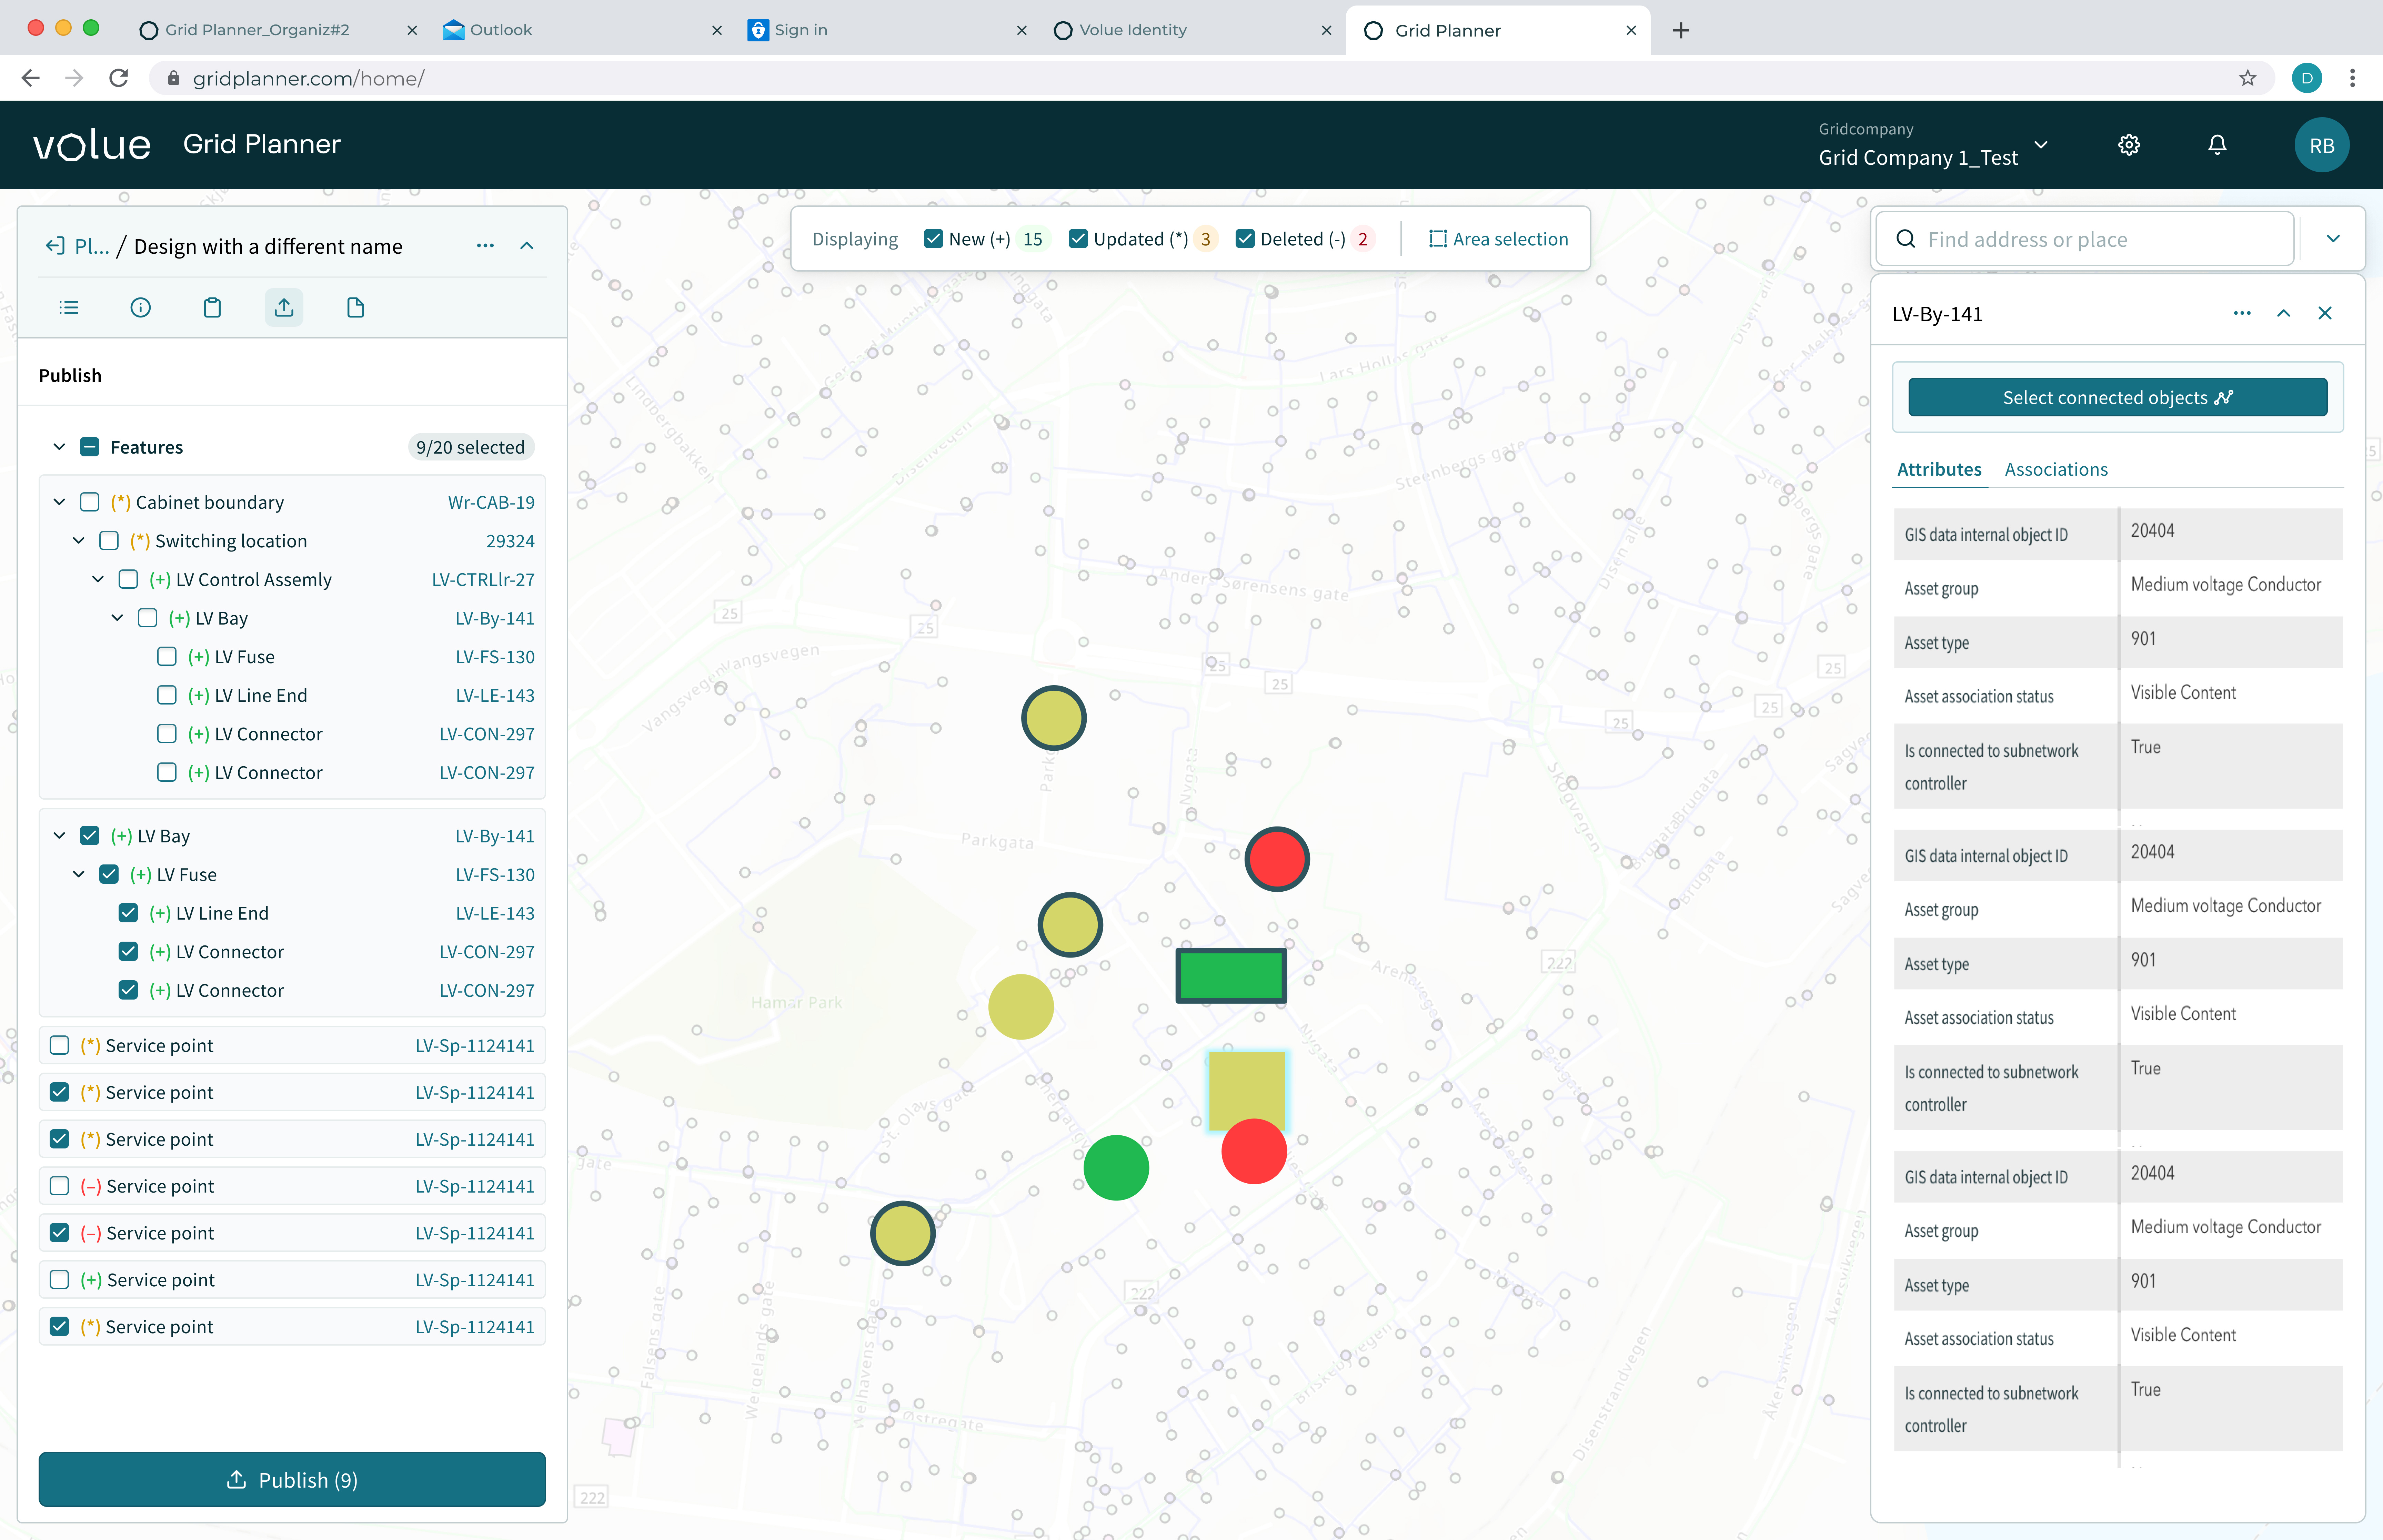The width and height of the screenshot is (2383, 1540).
Task: Toggle the Deleted (-) display checkbox
Action: click(x=1245, y=239)
